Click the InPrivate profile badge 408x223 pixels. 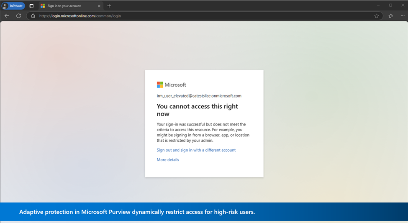pos(13,6)
